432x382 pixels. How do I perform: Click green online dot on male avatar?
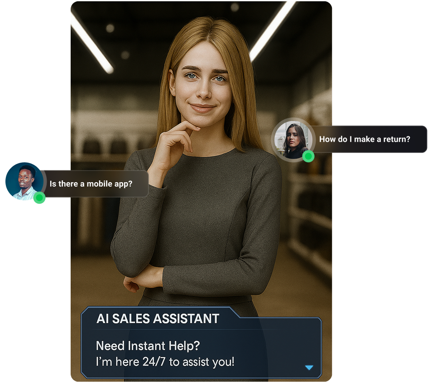(40, 198)
